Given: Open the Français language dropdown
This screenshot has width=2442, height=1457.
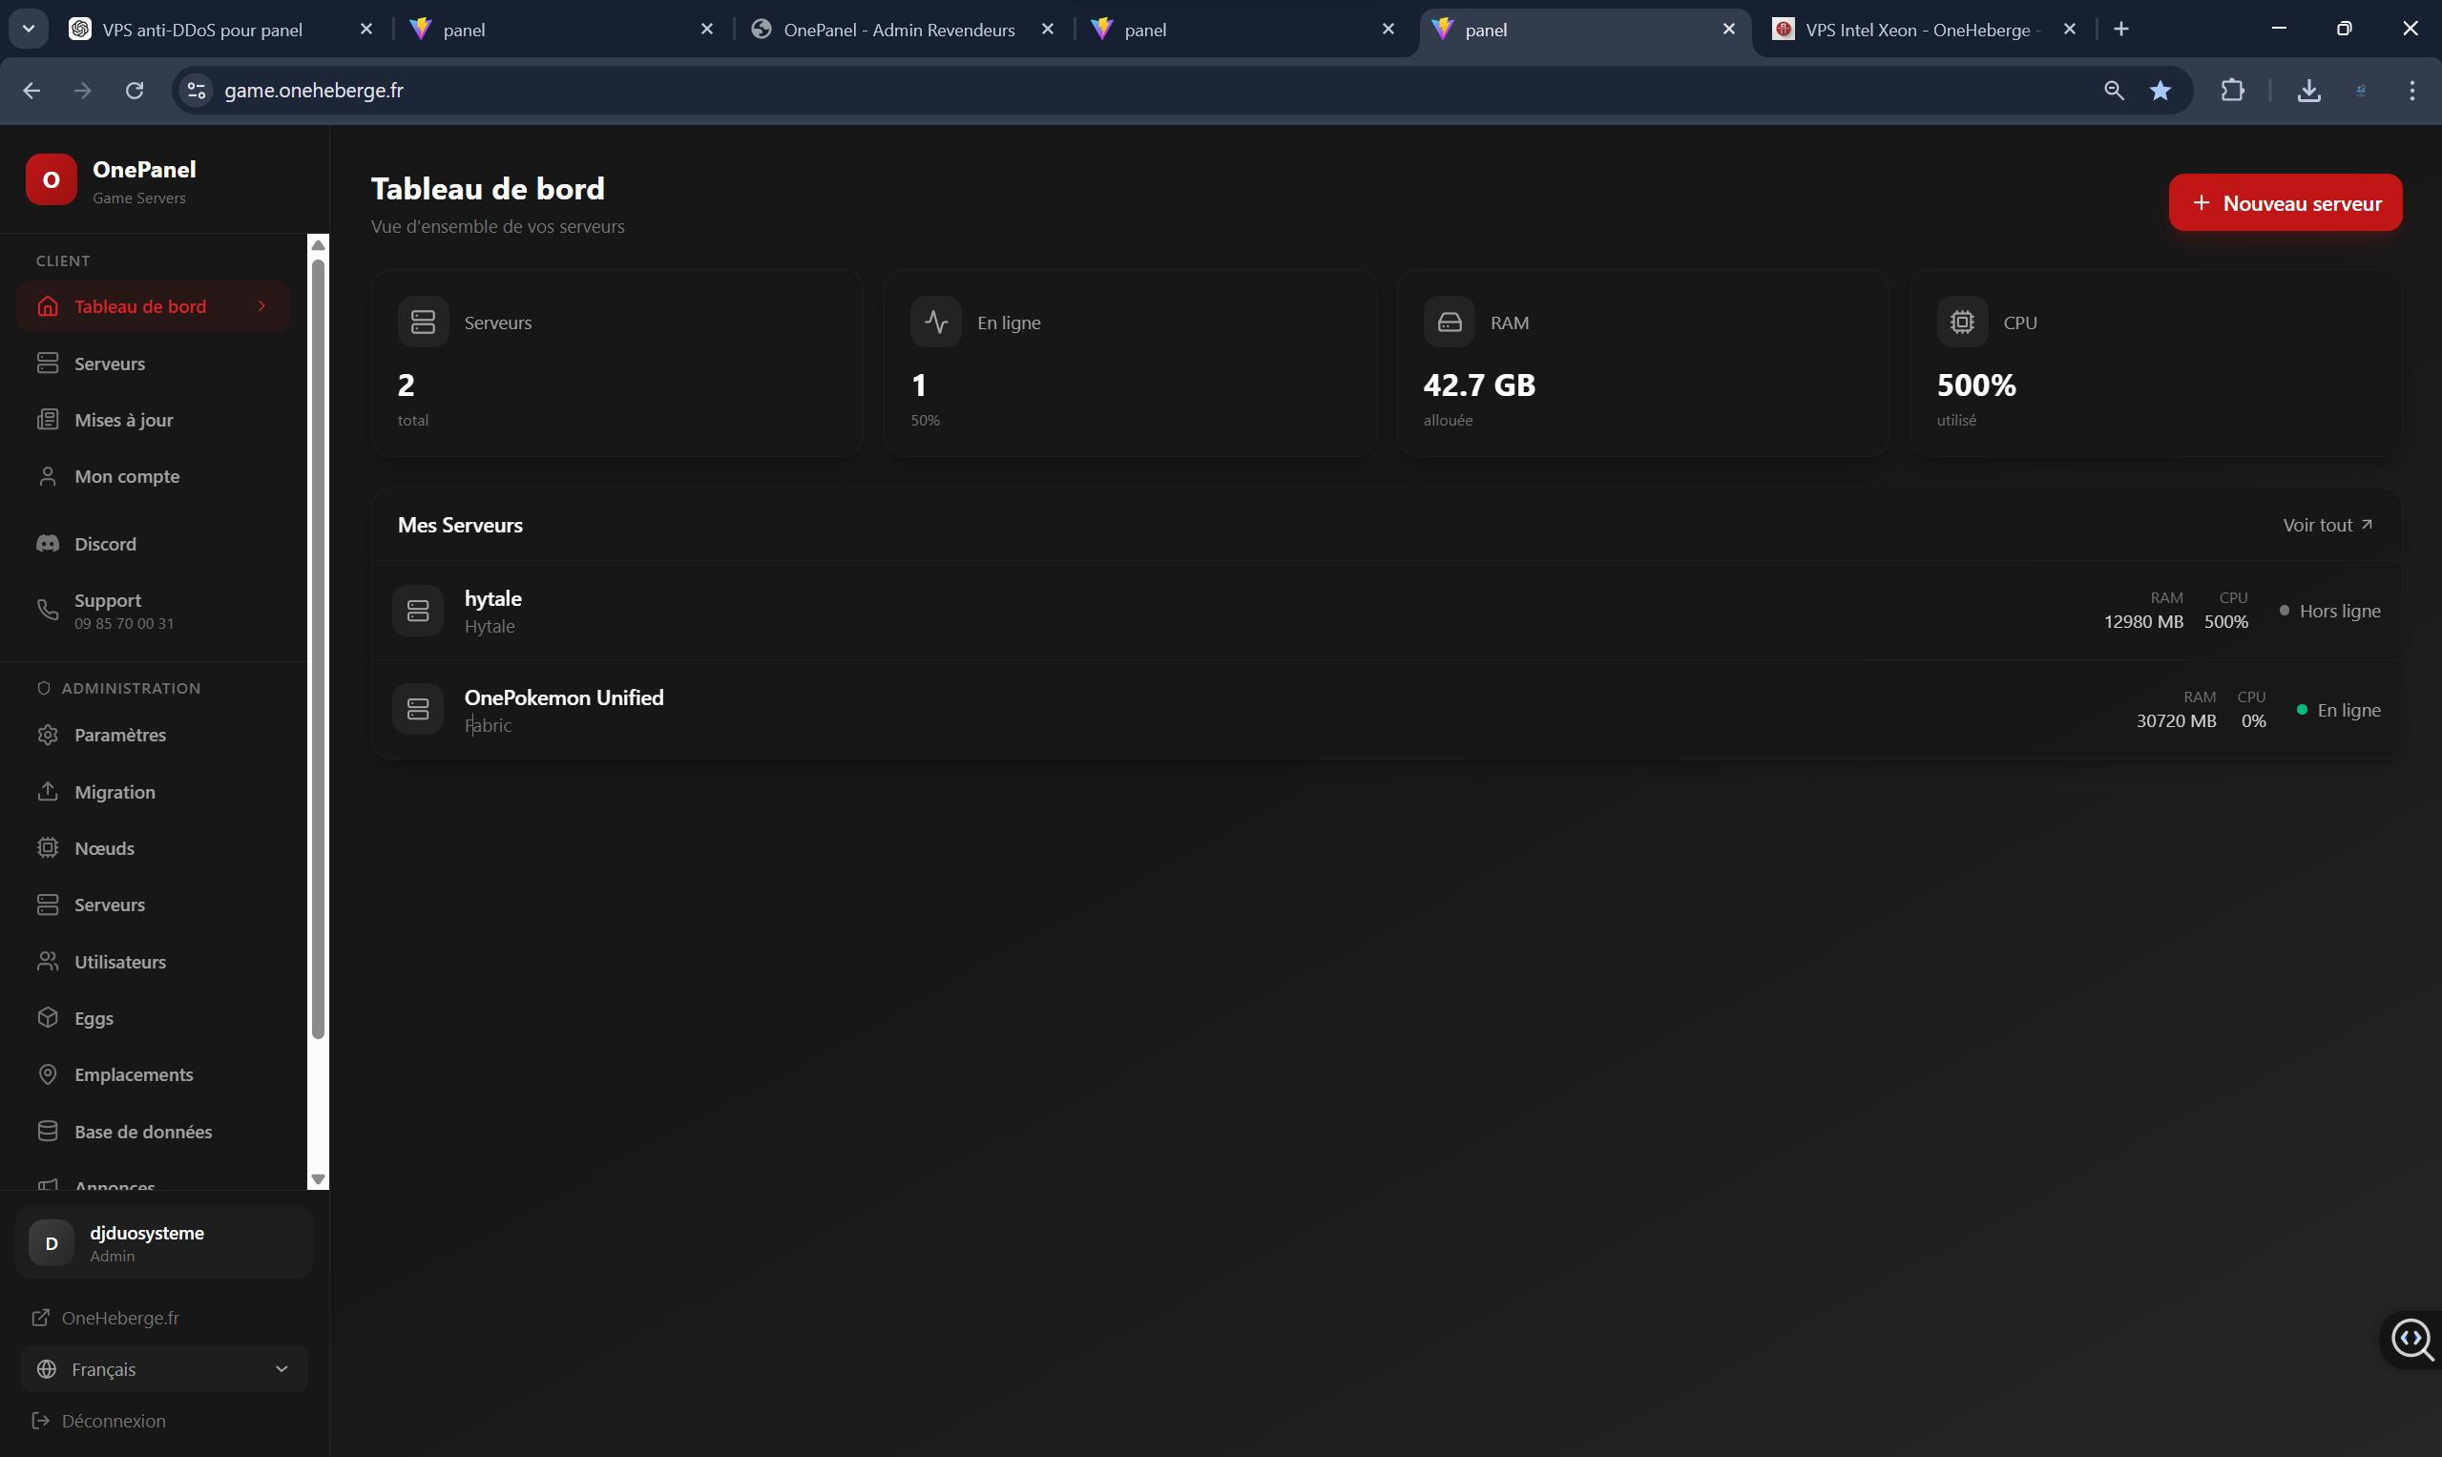Looking at the screenshot, I should 163,1368.
